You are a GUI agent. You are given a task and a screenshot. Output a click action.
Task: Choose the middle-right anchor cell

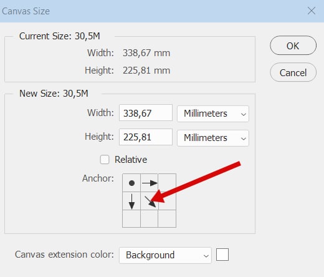click(167, 201)
